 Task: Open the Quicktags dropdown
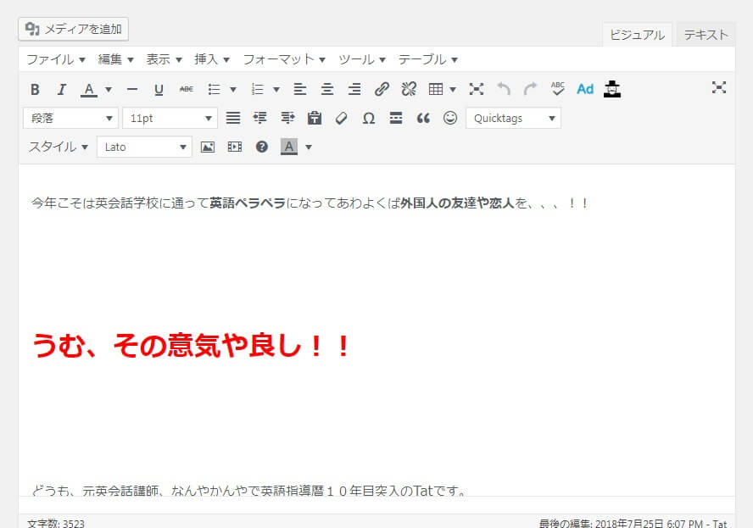click(513, 118)
